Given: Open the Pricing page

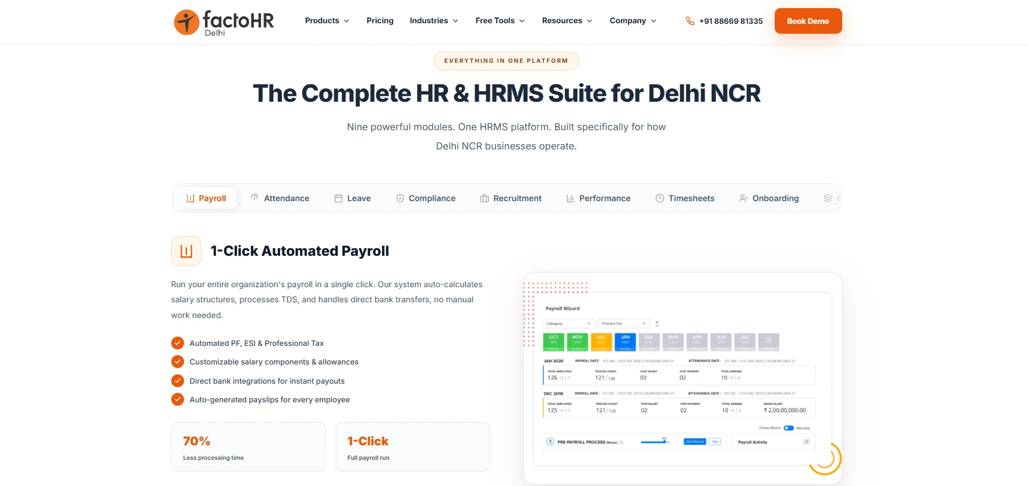Looking at the screenshot, I should point(380,20).
